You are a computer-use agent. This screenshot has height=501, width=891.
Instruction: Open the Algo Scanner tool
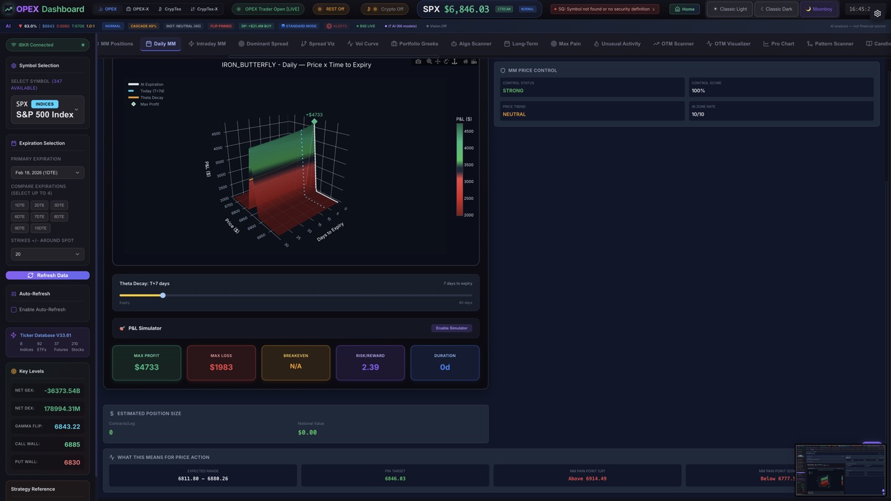click(x=471, y=43)
